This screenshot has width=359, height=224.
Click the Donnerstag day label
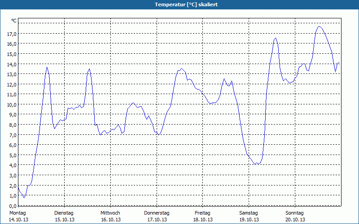157,213
